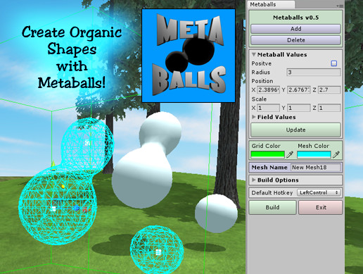The height and width of the screenshot is (274, 363).
Task: Select the Scale Y field
Action: [x=299, y=108]
